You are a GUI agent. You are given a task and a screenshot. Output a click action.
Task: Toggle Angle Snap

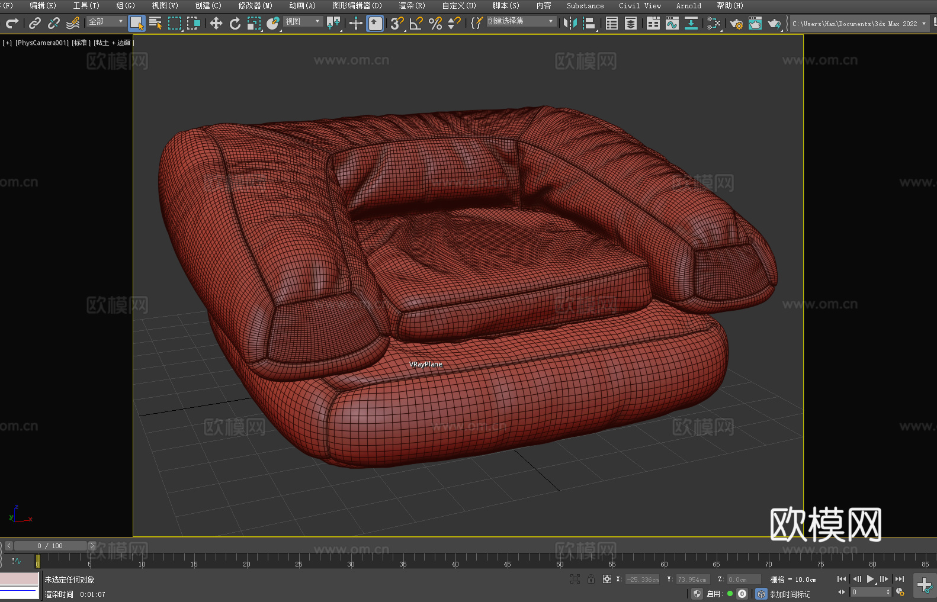(416, 23)
